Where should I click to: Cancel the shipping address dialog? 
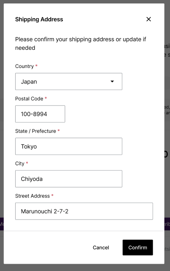101,248
